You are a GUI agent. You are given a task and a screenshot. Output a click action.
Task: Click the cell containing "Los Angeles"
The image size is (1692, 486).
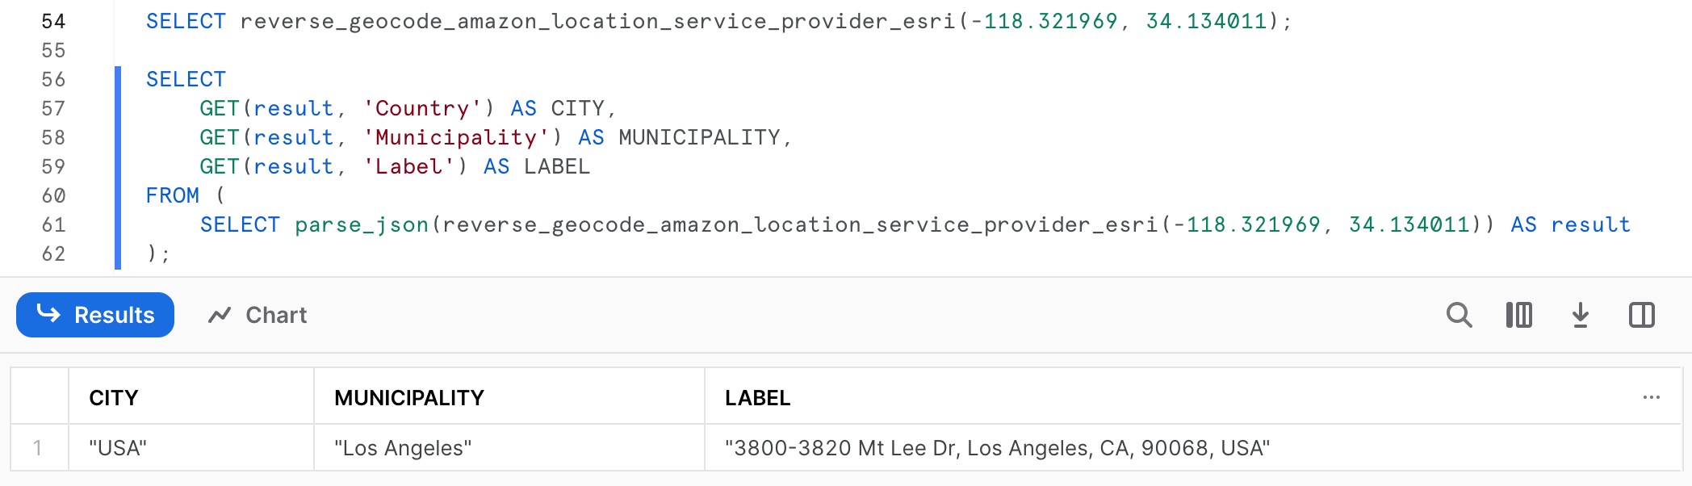click(403, 446)
